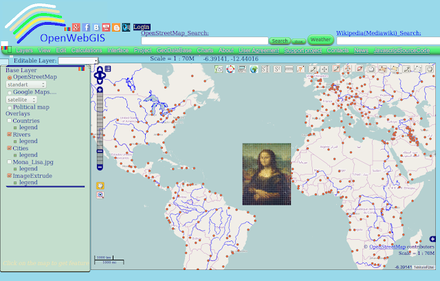Open the Charts menu
The height and width of the screenshot is (281, 440).
(x=205, y=50)
